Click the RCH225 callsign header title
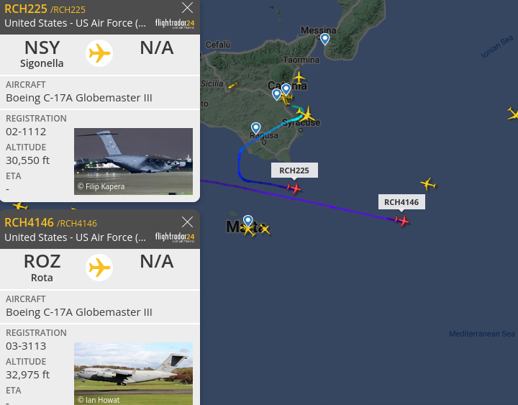The height and width of the screenshot is (405, 518). coord(26,9)
